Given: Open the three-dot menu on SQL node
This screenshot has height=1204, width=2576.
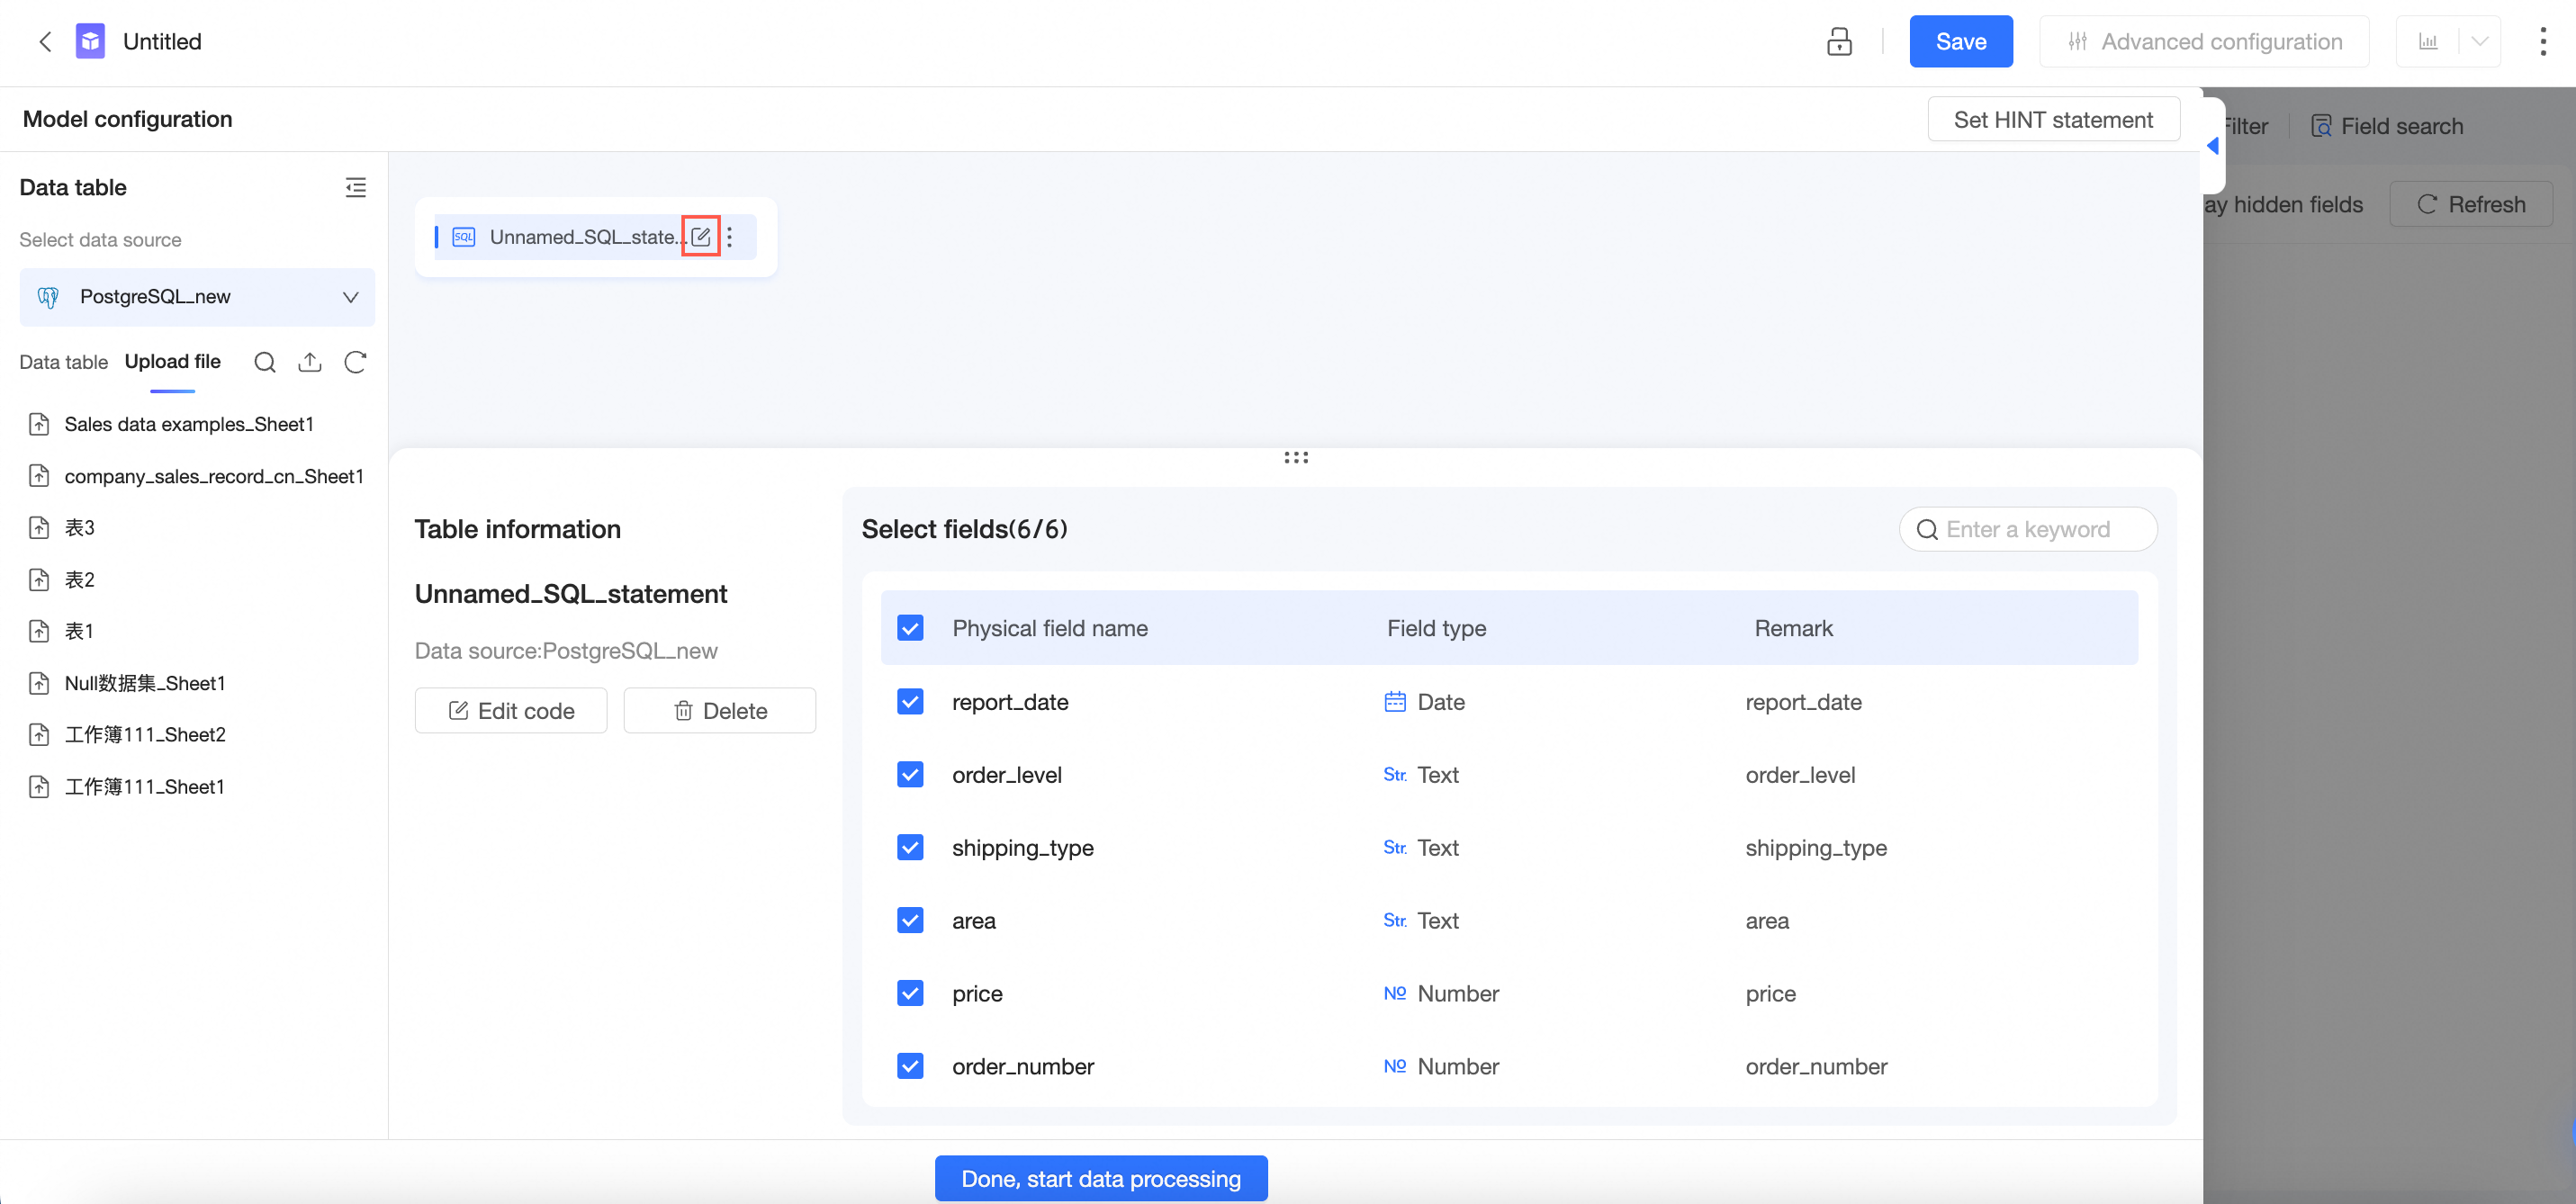Looking at the screenshot, I should pos(730,237).
